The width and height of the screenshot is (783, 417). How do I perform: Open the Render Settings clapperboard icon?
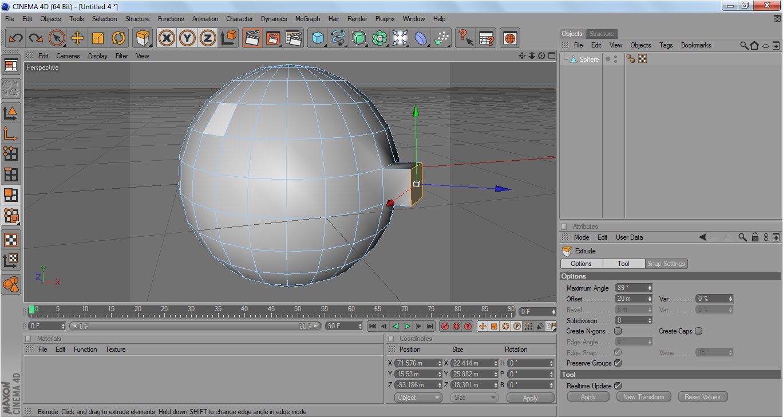coord(294,38)
